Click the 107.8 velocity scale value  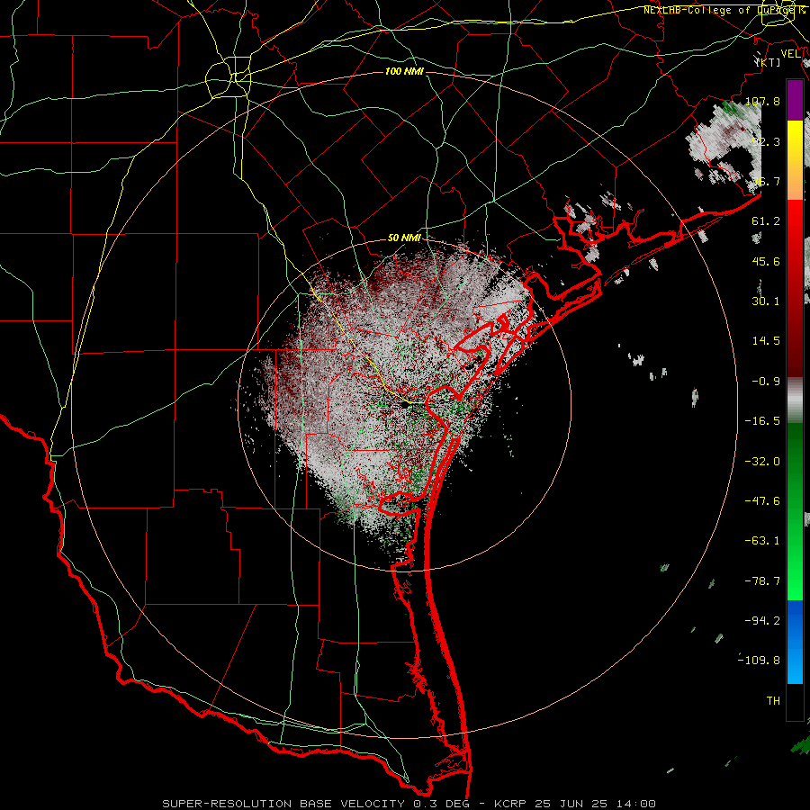(762, 101)
